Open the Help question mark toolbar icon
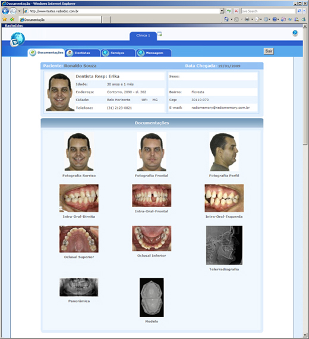 (274, 20)
